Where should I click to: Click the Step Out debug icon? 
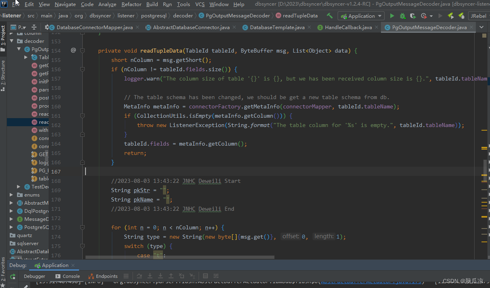[171, 276]
